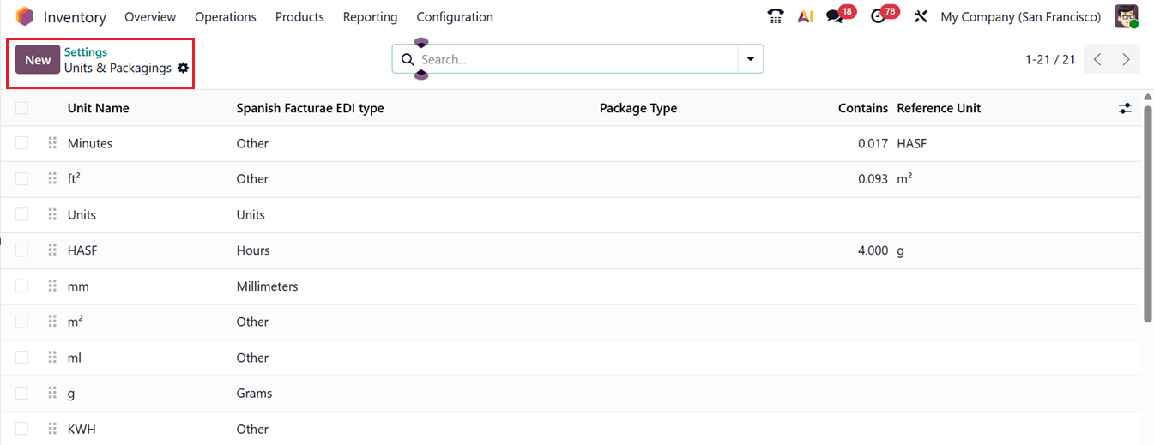Open the gear actions icon beside Units & Packagings
1154x445 pixels.
pyautogui.click(x=183, y=69)
